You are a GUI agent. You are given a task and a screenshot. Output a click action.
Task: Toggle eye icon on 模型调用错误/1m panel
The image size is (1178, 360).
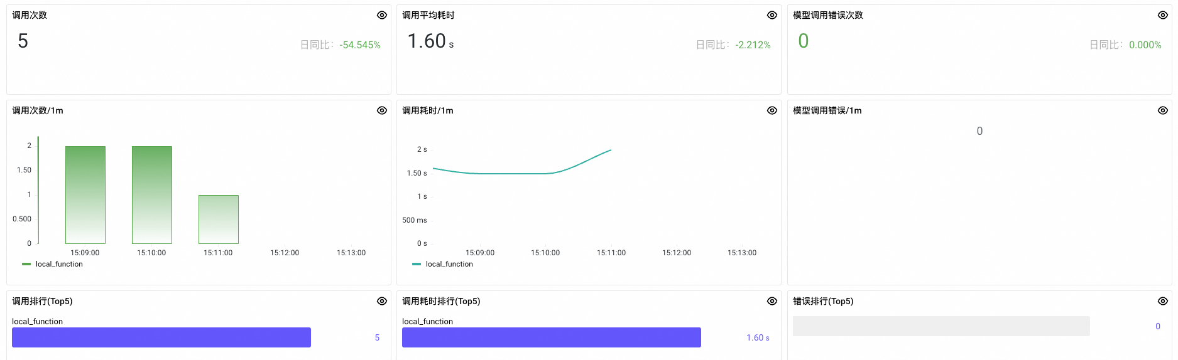tap(1163, 110)
